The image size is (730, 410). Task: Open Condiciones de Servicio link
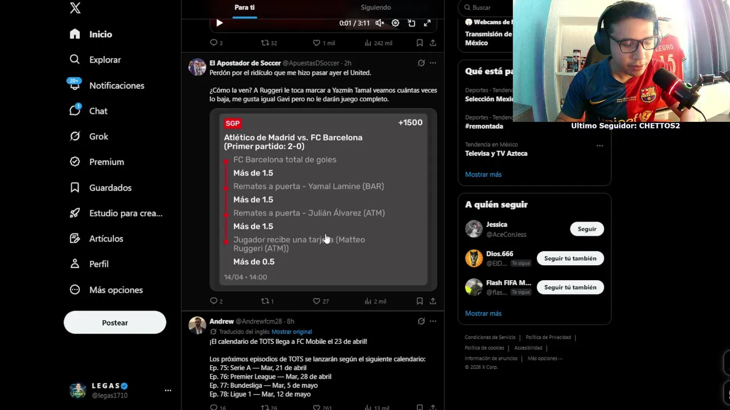click(490, 338)
